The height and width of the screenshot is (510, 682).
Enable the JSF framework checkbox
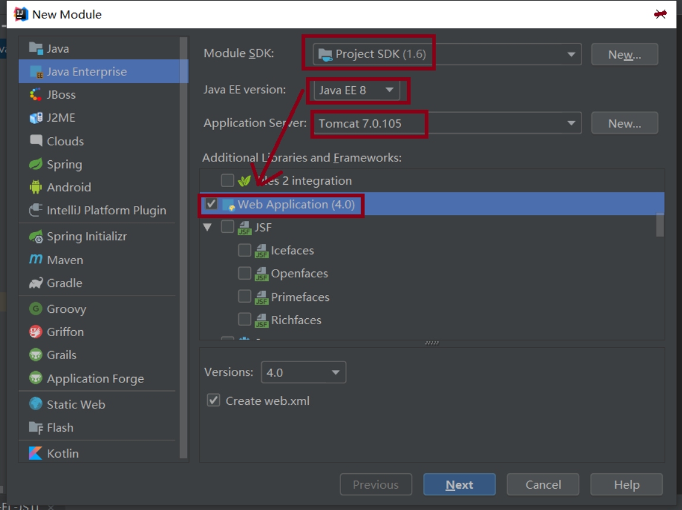[228, 227]
